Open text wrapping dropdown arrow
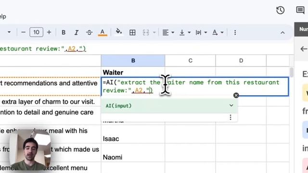308x173 pixels. pyautogui.click(x=205, y=32)
